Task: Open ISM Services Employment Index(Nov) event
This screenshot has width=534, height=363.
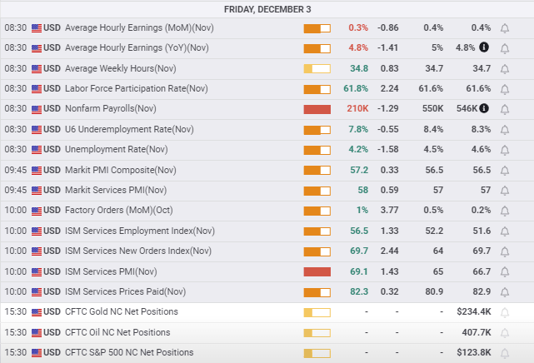Action: (139, 231)
